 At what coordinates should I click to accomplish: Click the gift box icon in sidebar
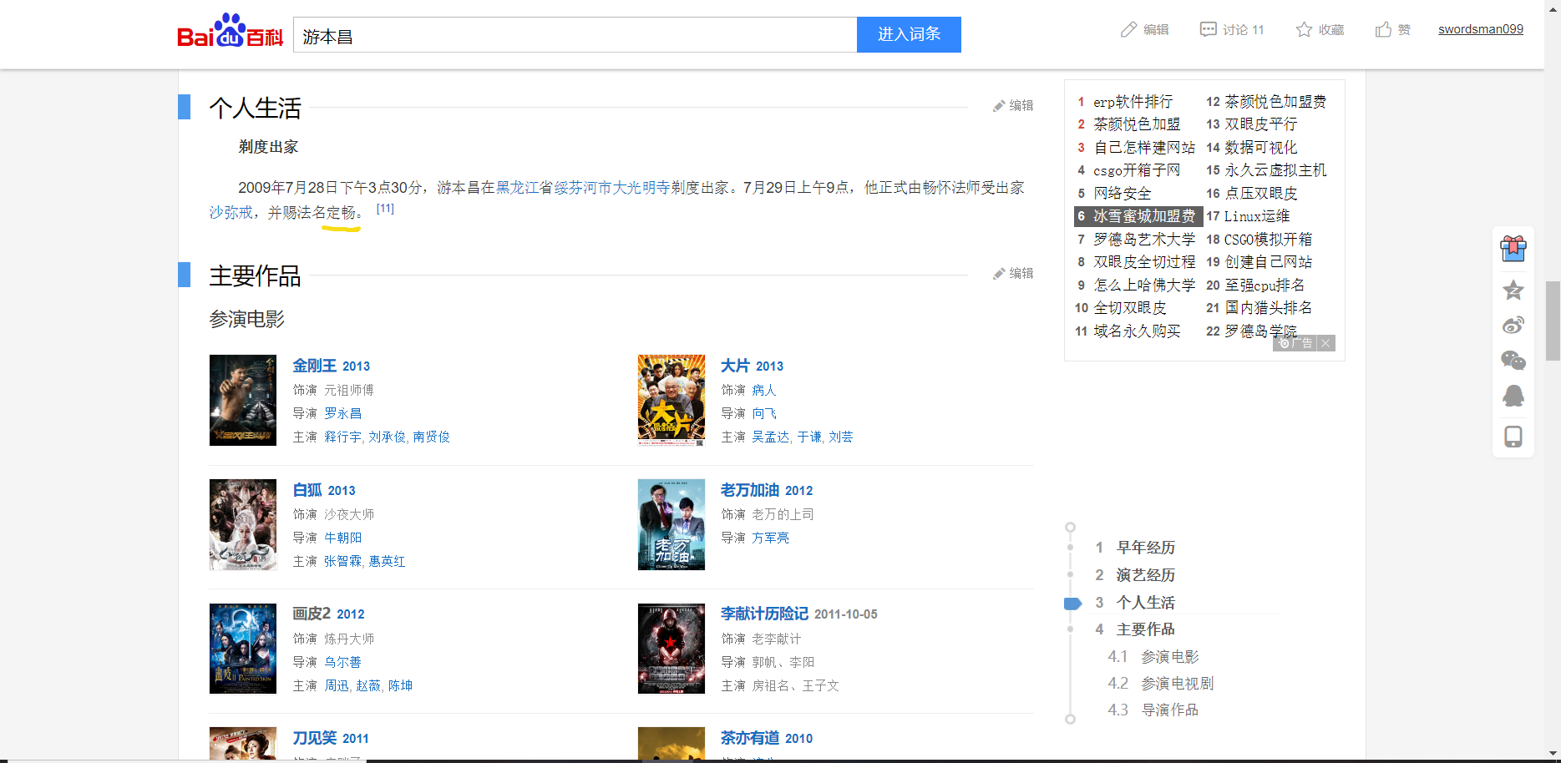click(1513, 248)
